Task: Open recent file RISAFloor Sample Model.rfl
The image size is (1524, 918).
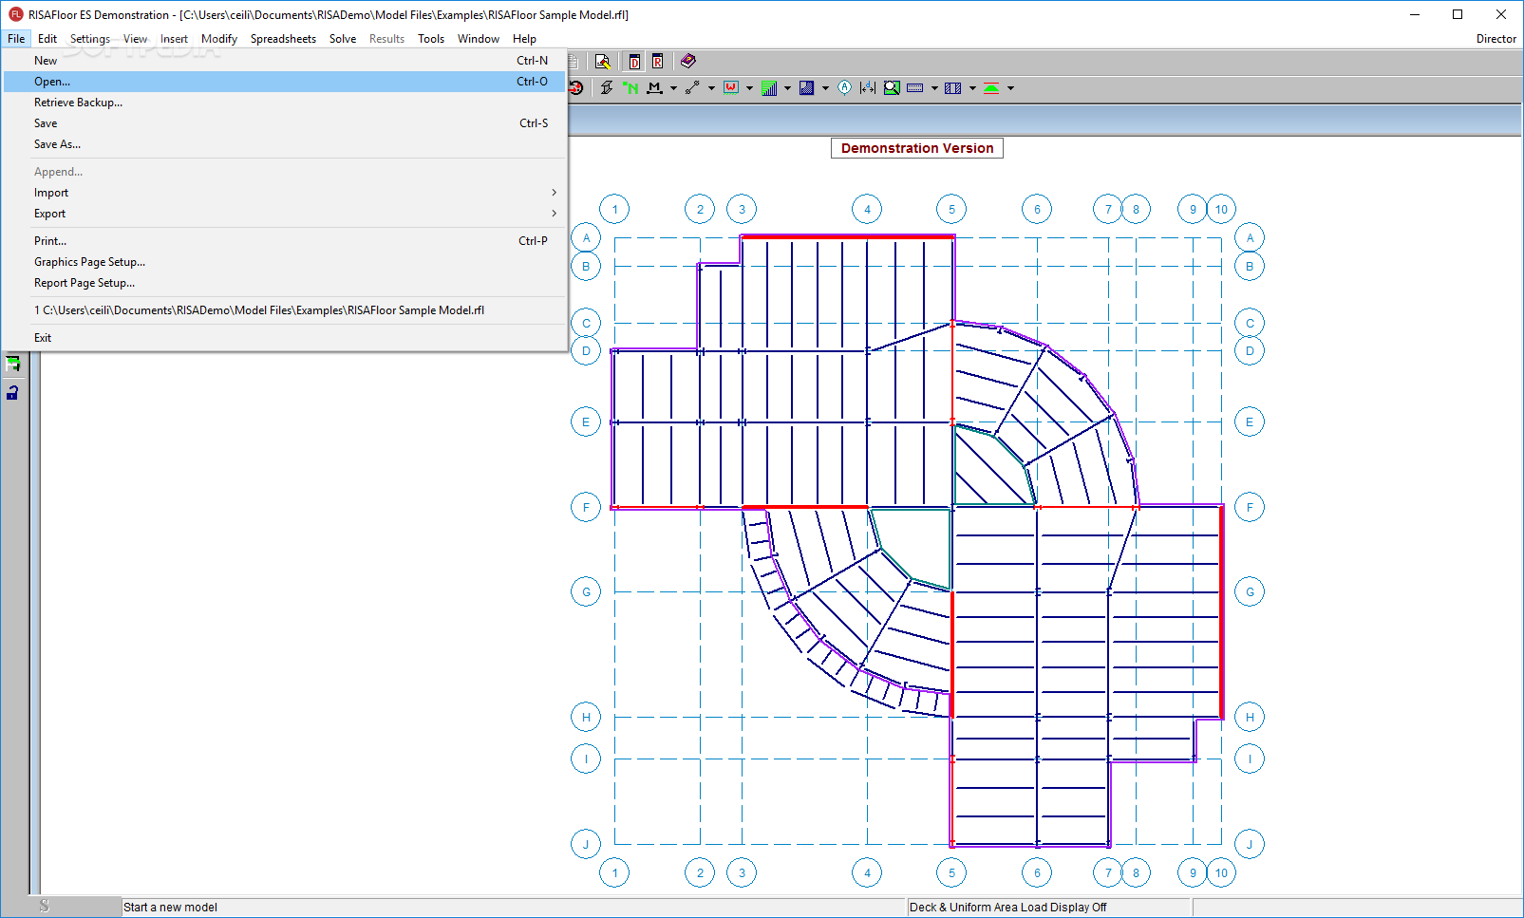Action: click(285, 310)
